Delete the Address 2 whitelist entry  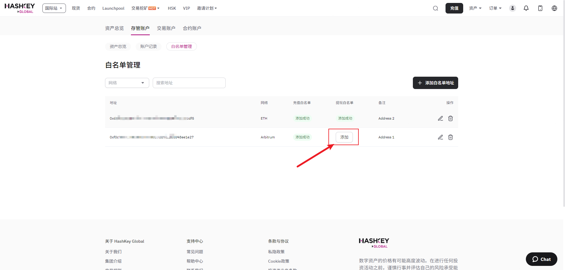451,118
